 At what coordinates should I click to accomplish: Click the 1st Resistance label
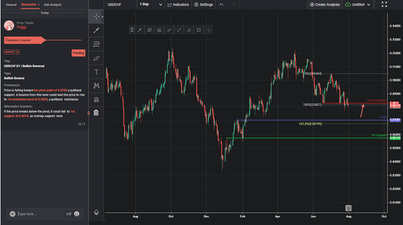coord(377,100)
